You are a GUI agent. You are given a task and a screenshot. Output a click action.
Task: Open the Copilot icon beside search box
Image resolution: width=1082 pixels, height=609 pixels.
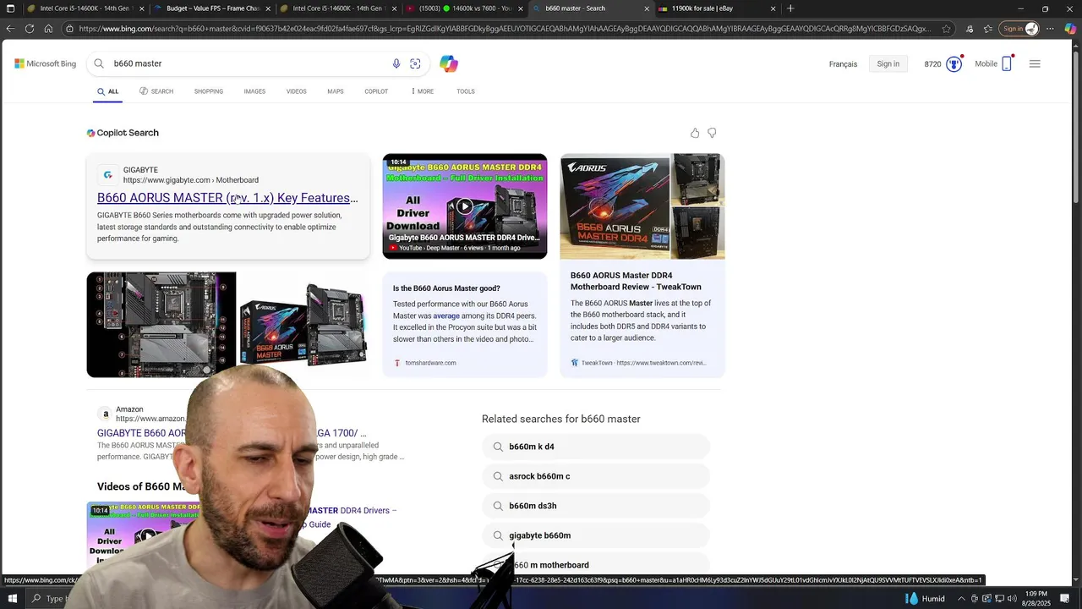pos(448,63)
